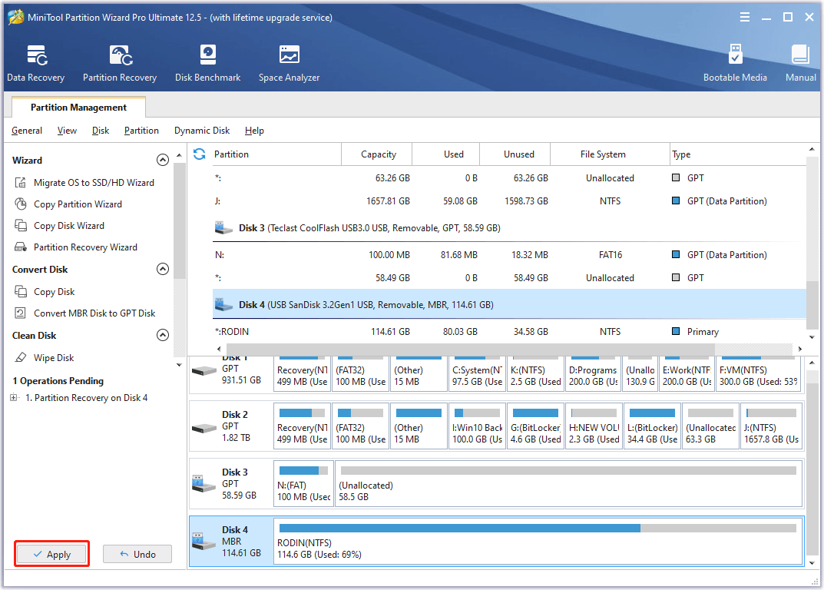Click Disk 4 USB icon in disk map
This screenshot has width=824, height=590.
point(204,542)
